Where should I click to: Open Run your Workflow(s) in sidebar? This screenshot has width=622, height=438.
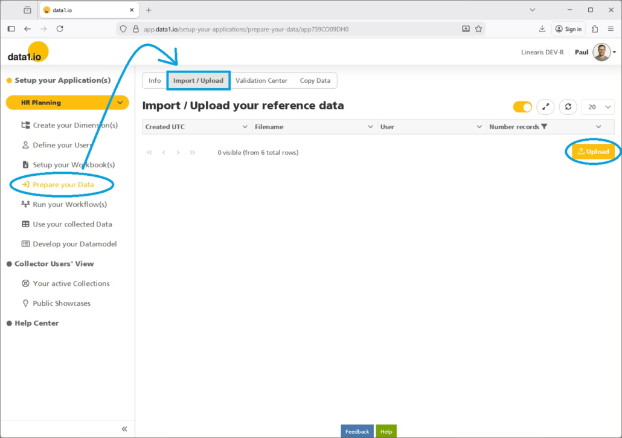coord(69,204)
